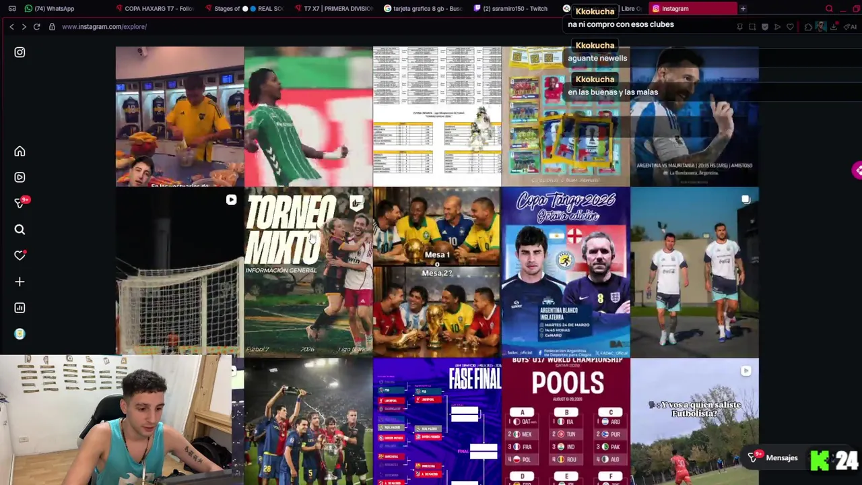This screenshot has width=862, height=485.
Task: Go to Instagram Home feed icon
Action: (x=20, y=152)
